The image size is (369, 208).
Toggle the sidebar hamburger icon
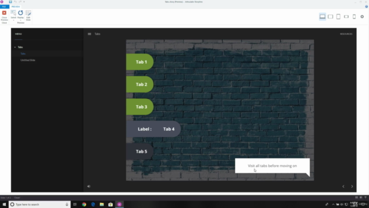(x=89, y=34)
